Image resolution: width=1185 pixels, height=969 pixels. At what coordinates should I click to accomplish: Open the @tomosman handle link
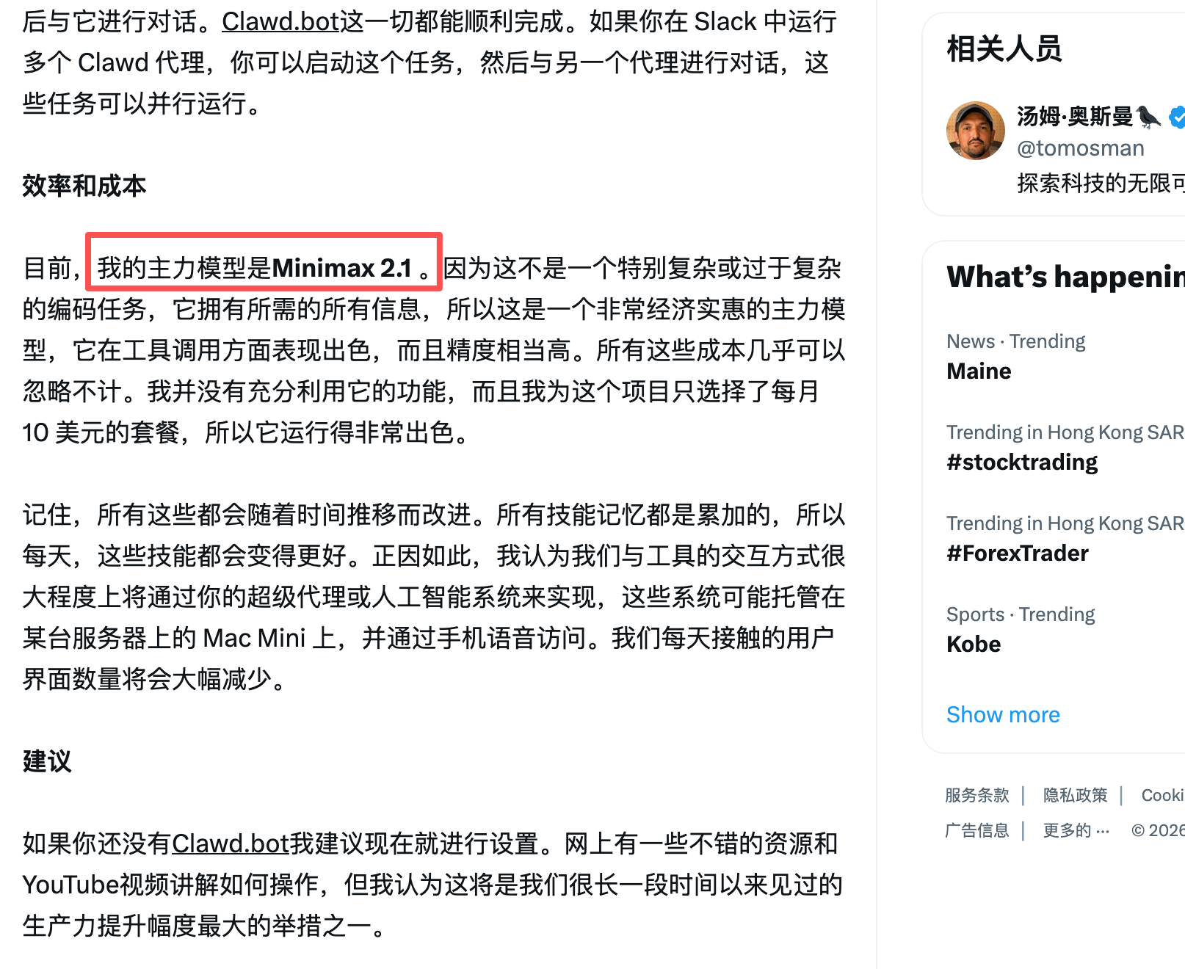[1080, 148]
